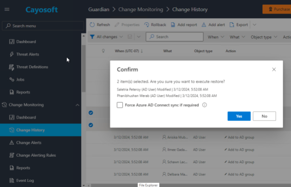Open Reports under Threat Definitions section

pos(23,92)
